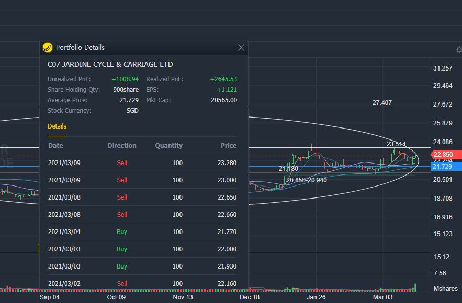Click the Price column header

(x=229, y=146)
